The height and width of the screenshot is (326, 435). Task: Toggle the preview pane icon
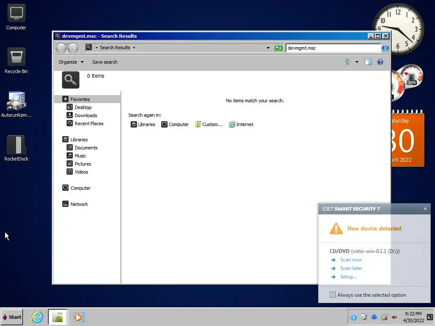[x=368, y=62]
